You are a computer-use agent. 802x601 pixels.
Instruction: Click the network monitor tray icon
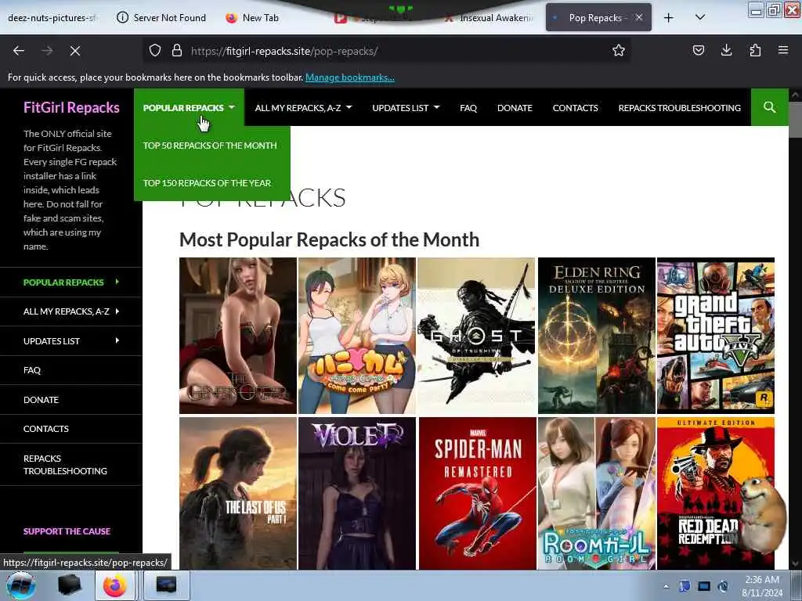coord(704,587)
